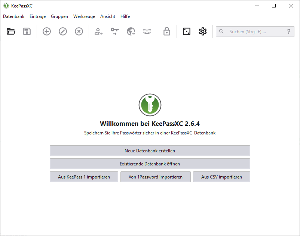
Task: Save the database with the save icon
Action: coord(27,31)
